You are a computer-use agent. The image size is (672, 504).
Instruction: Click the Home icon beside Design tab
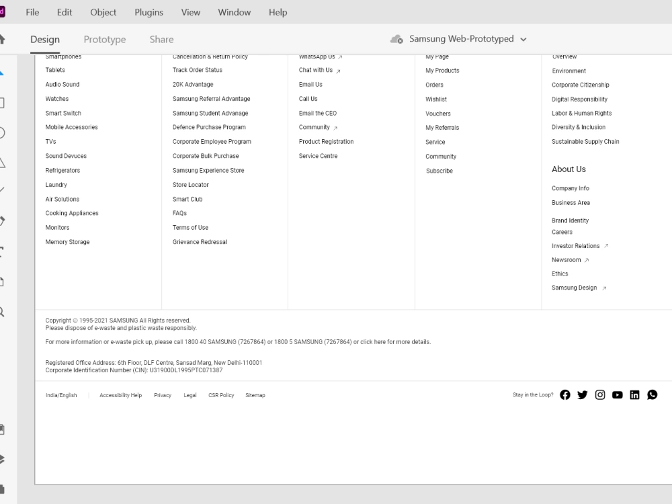click(x=2, y=40)
